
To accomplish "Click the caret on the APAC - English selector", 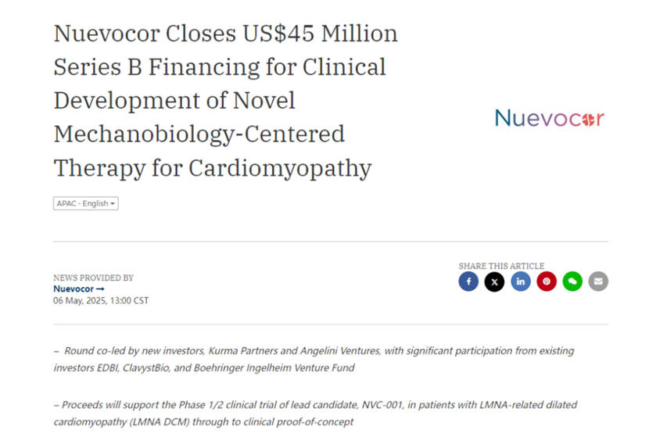I will click(113, 204).
